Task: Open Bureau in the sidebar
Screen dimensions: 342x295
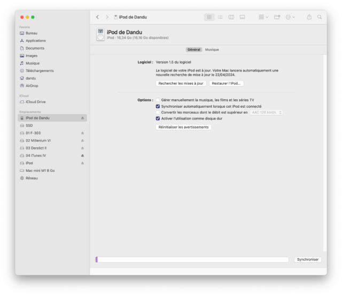Action: coord(52,33)
